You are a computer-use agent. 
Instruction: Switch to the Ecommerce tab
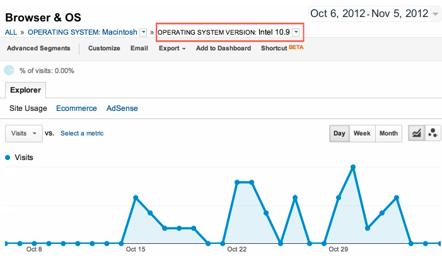tap(76, 108)
